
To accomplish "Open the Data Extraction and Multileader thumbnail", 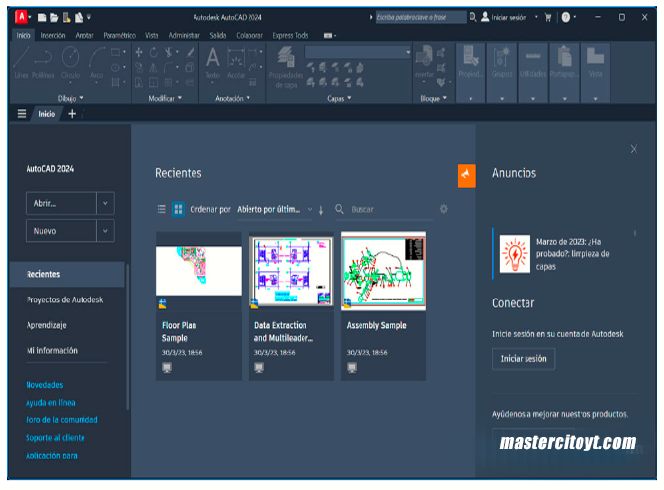I will point(292,271).
